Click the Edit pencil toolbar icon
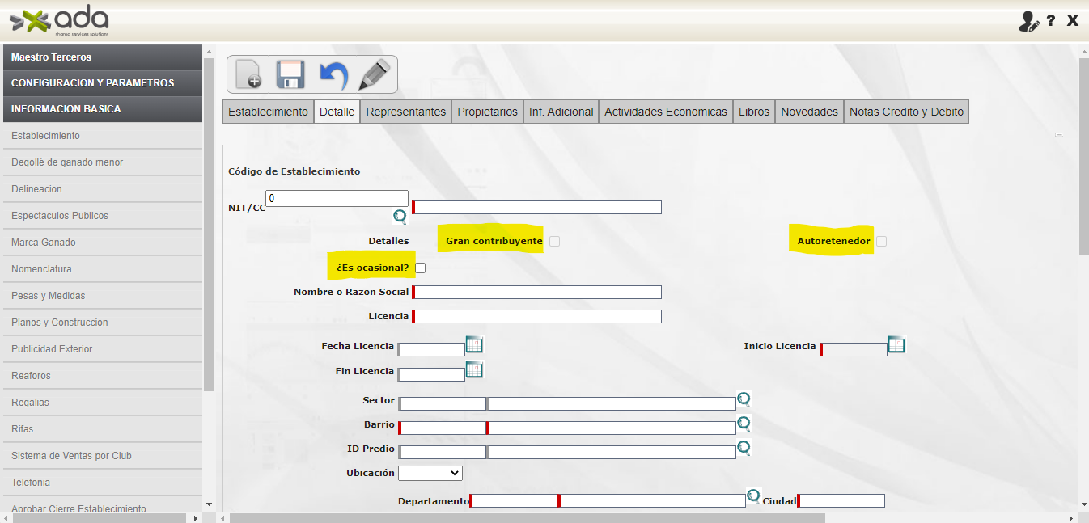The image size is (1089, 523). (375, 74)
